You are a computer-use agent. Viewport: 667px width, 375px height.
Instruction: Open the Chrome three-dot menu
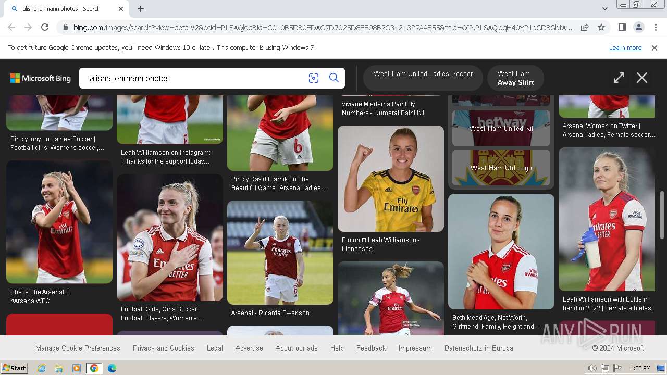pos(656,27)
